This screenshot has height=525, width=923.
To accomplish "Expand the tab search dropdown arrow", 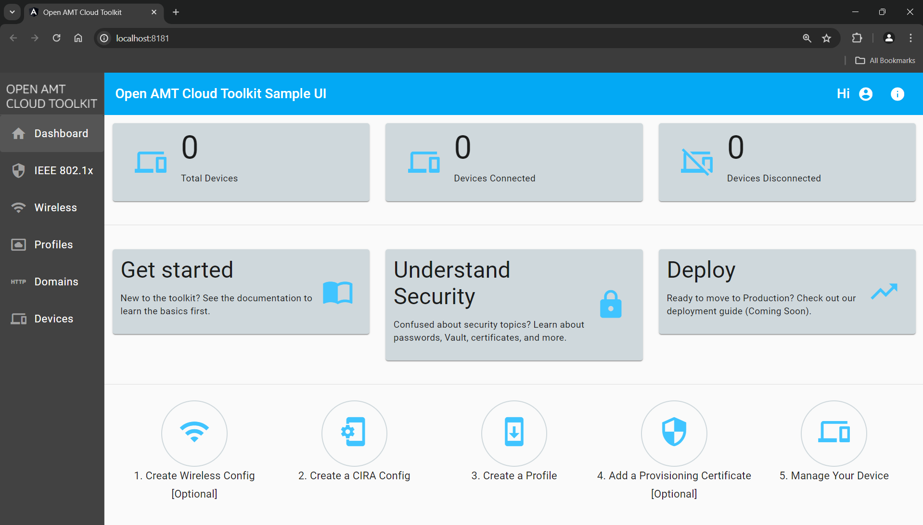I will coord(12,12).
